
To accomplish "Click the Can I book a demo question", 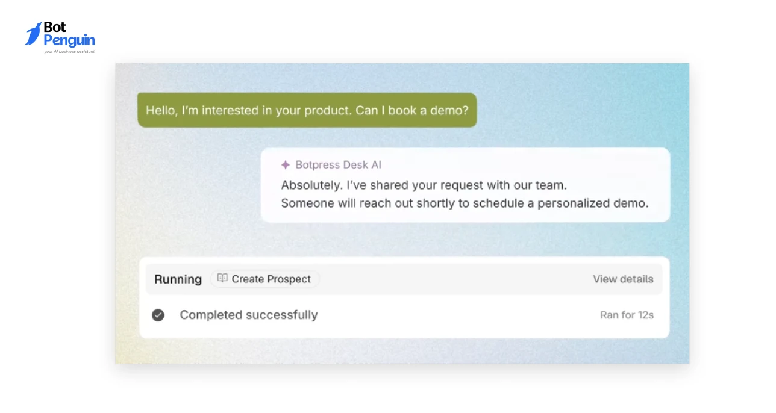I will point(411,111).
